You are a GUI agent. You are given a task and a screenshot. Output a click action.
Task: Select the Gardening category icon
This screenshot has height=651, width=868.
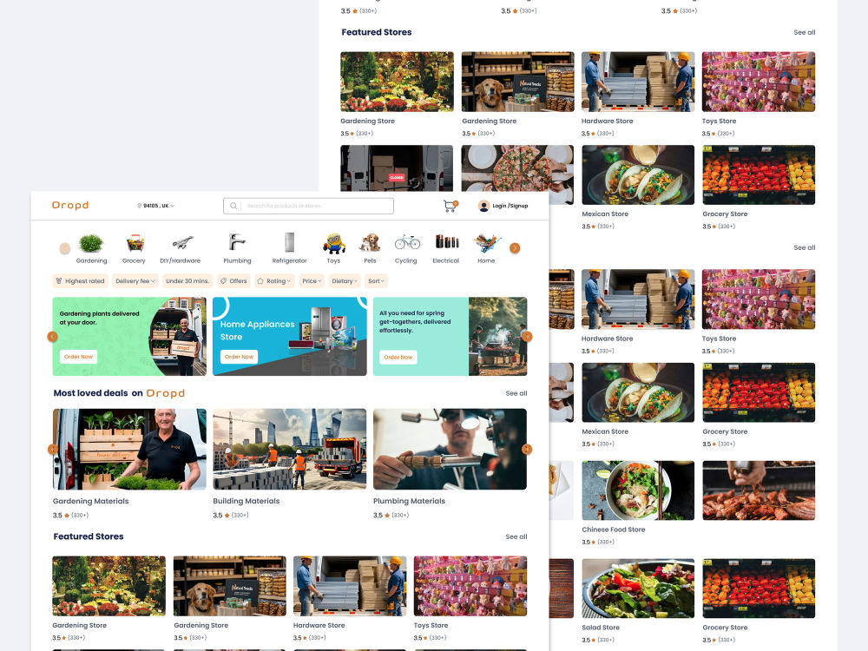[91, 242]
